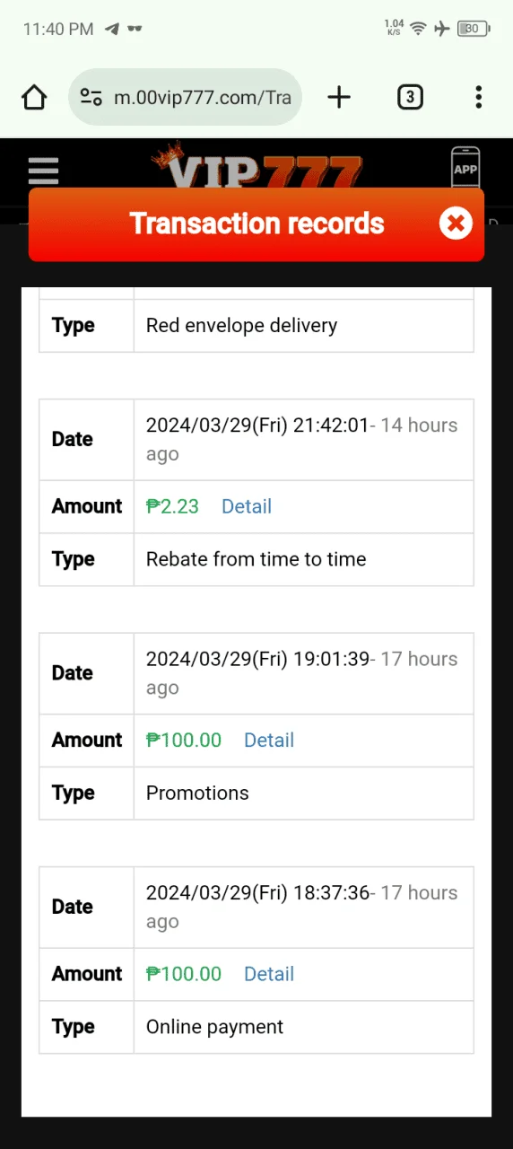The height and width of the screenshot is (1149, 513).
Task: Tap the 21:42:01 date cell
Action: [x=303, y=440]
